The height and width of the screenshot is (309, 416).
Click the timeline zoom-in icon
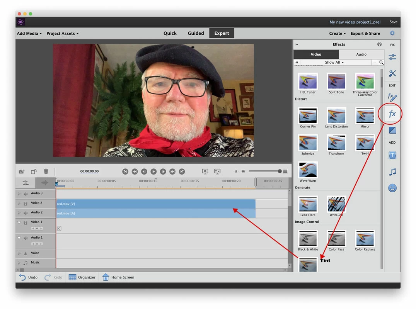pos(285,171)
